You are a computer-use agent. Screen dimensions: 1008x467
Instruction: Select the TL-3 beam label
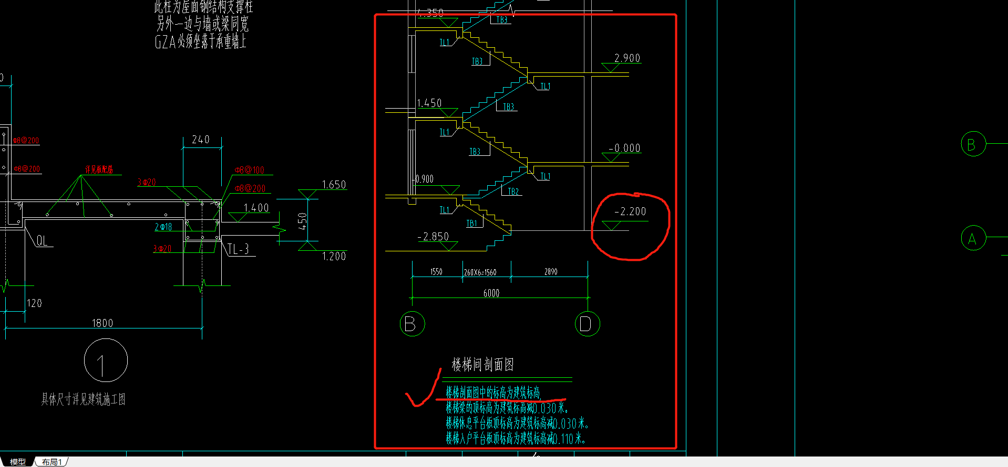238,249
